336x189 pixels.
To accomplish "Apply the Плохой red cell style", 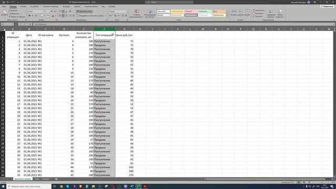I will pos(191,12).
